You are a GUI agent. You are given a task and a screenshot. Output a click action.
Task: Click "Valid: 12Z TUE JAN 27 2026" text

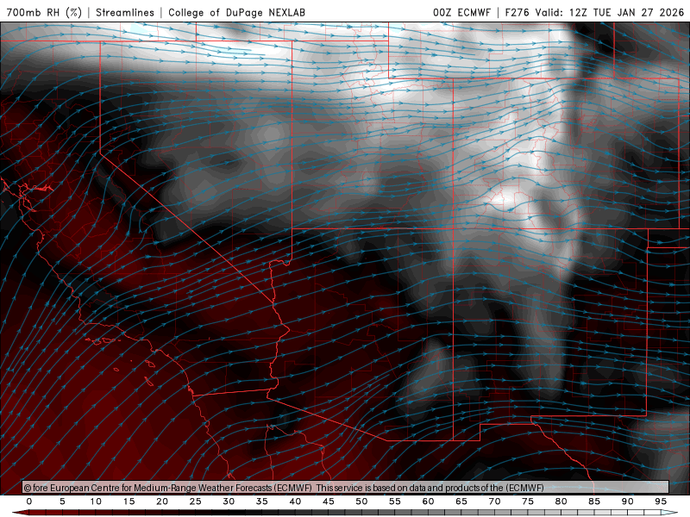click(x=610, y=12)
